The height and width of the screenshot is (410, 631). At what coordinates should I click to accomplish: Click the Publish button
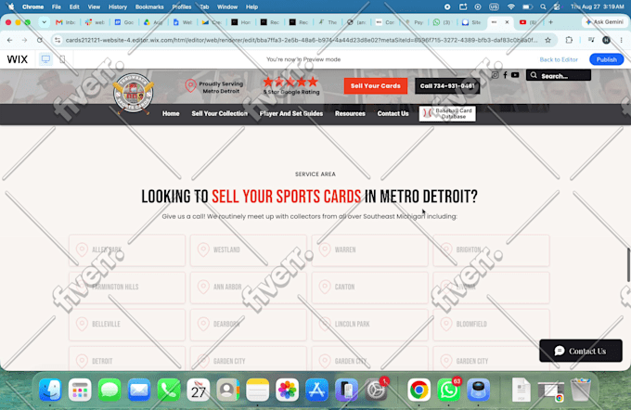(x=607, y=59)
